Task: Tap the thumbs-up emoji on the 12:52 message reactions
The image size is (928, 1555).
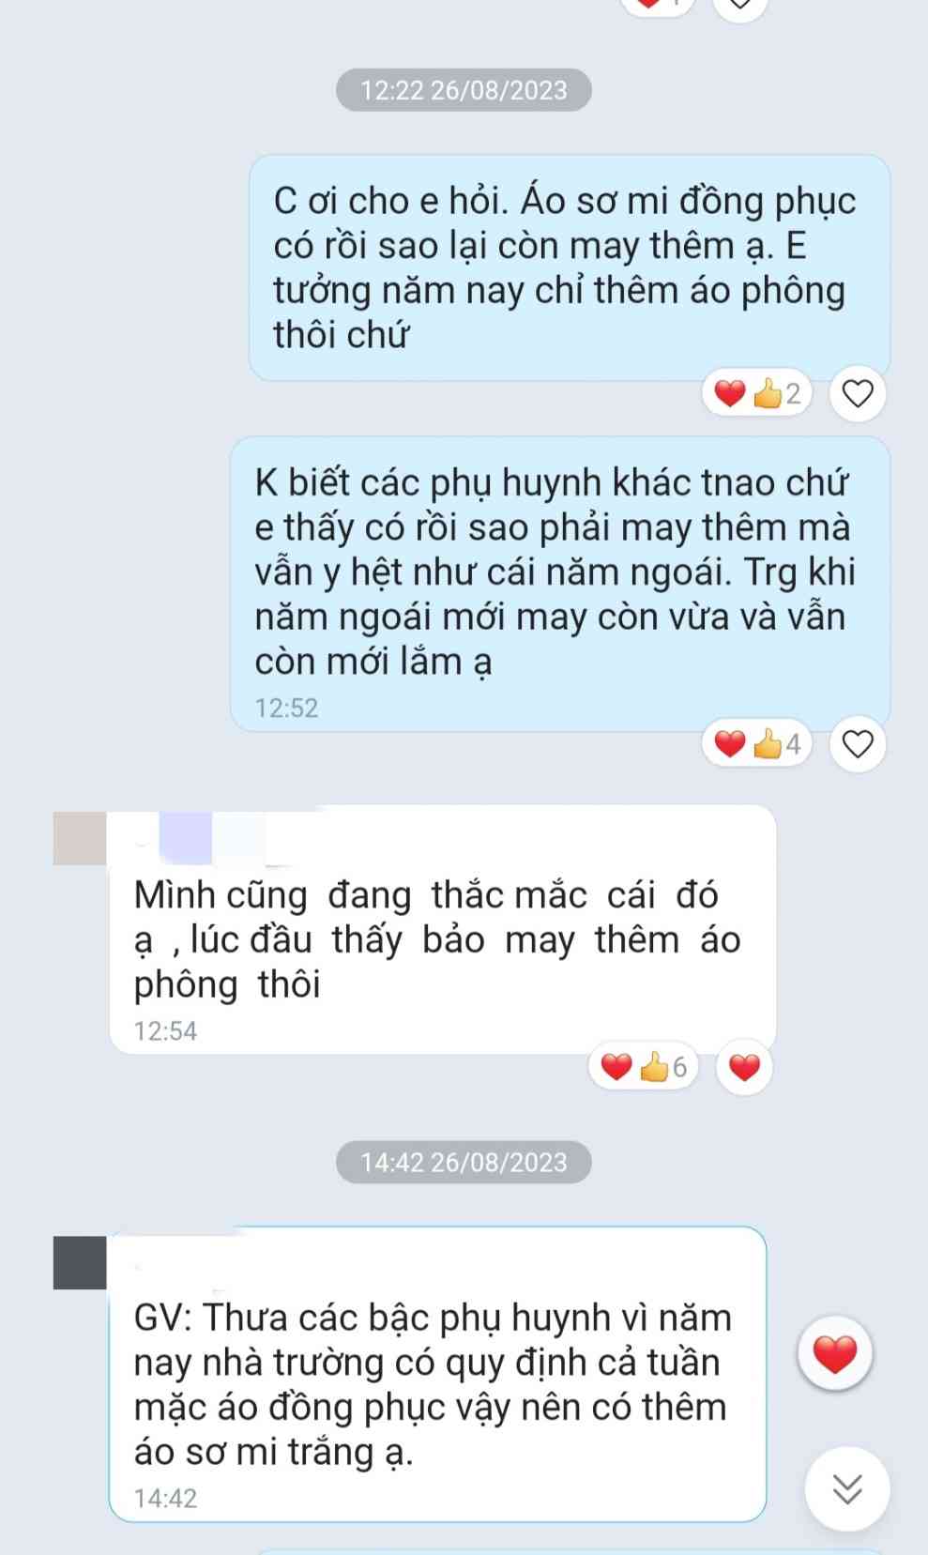Action: [768, 745]
